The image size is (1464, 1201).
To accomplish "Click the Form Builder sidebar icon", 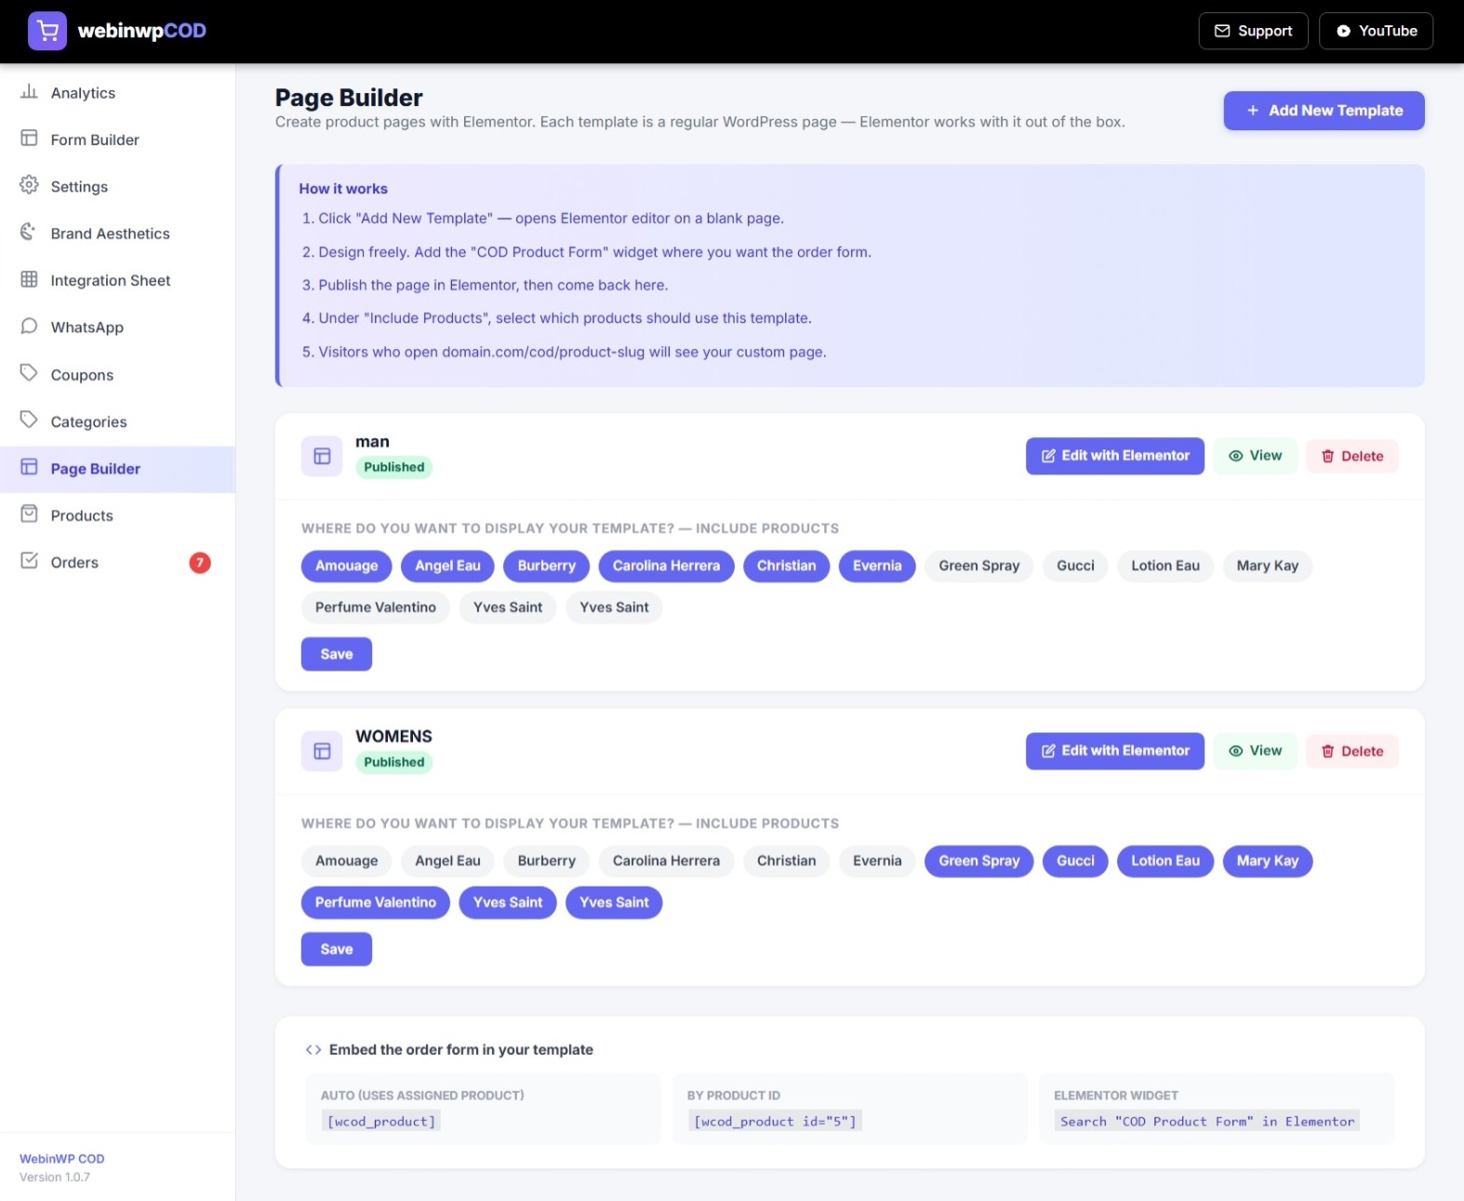I will point(30,139).
